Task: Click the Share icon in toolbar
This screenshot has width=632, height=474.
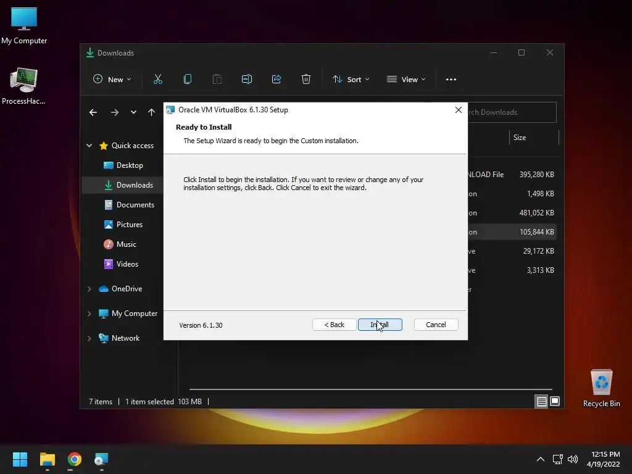Action: [x=276, y=80]
